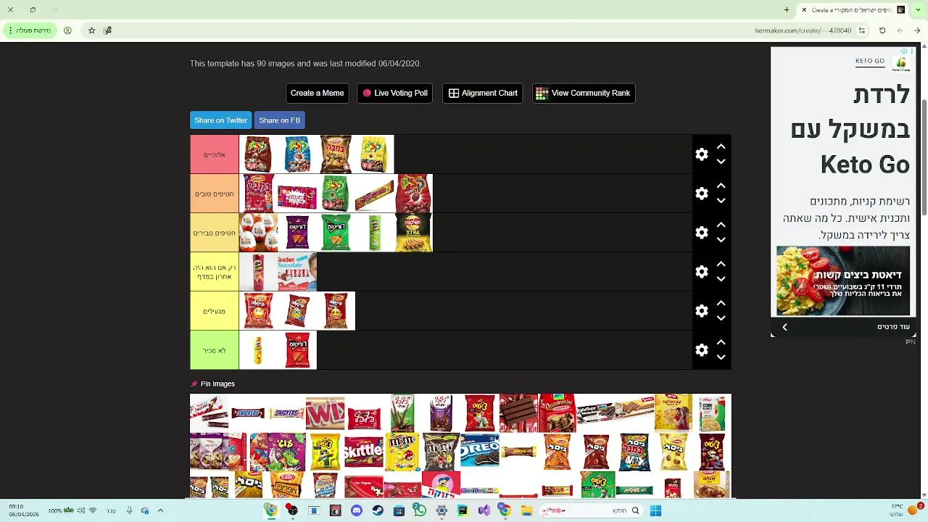
Task: Select the yellow M&M's bag image
Action: point(402,452)
